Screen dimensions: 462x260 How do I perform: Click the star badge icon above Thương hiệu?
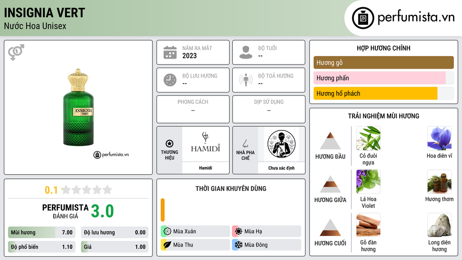(170, 144)
